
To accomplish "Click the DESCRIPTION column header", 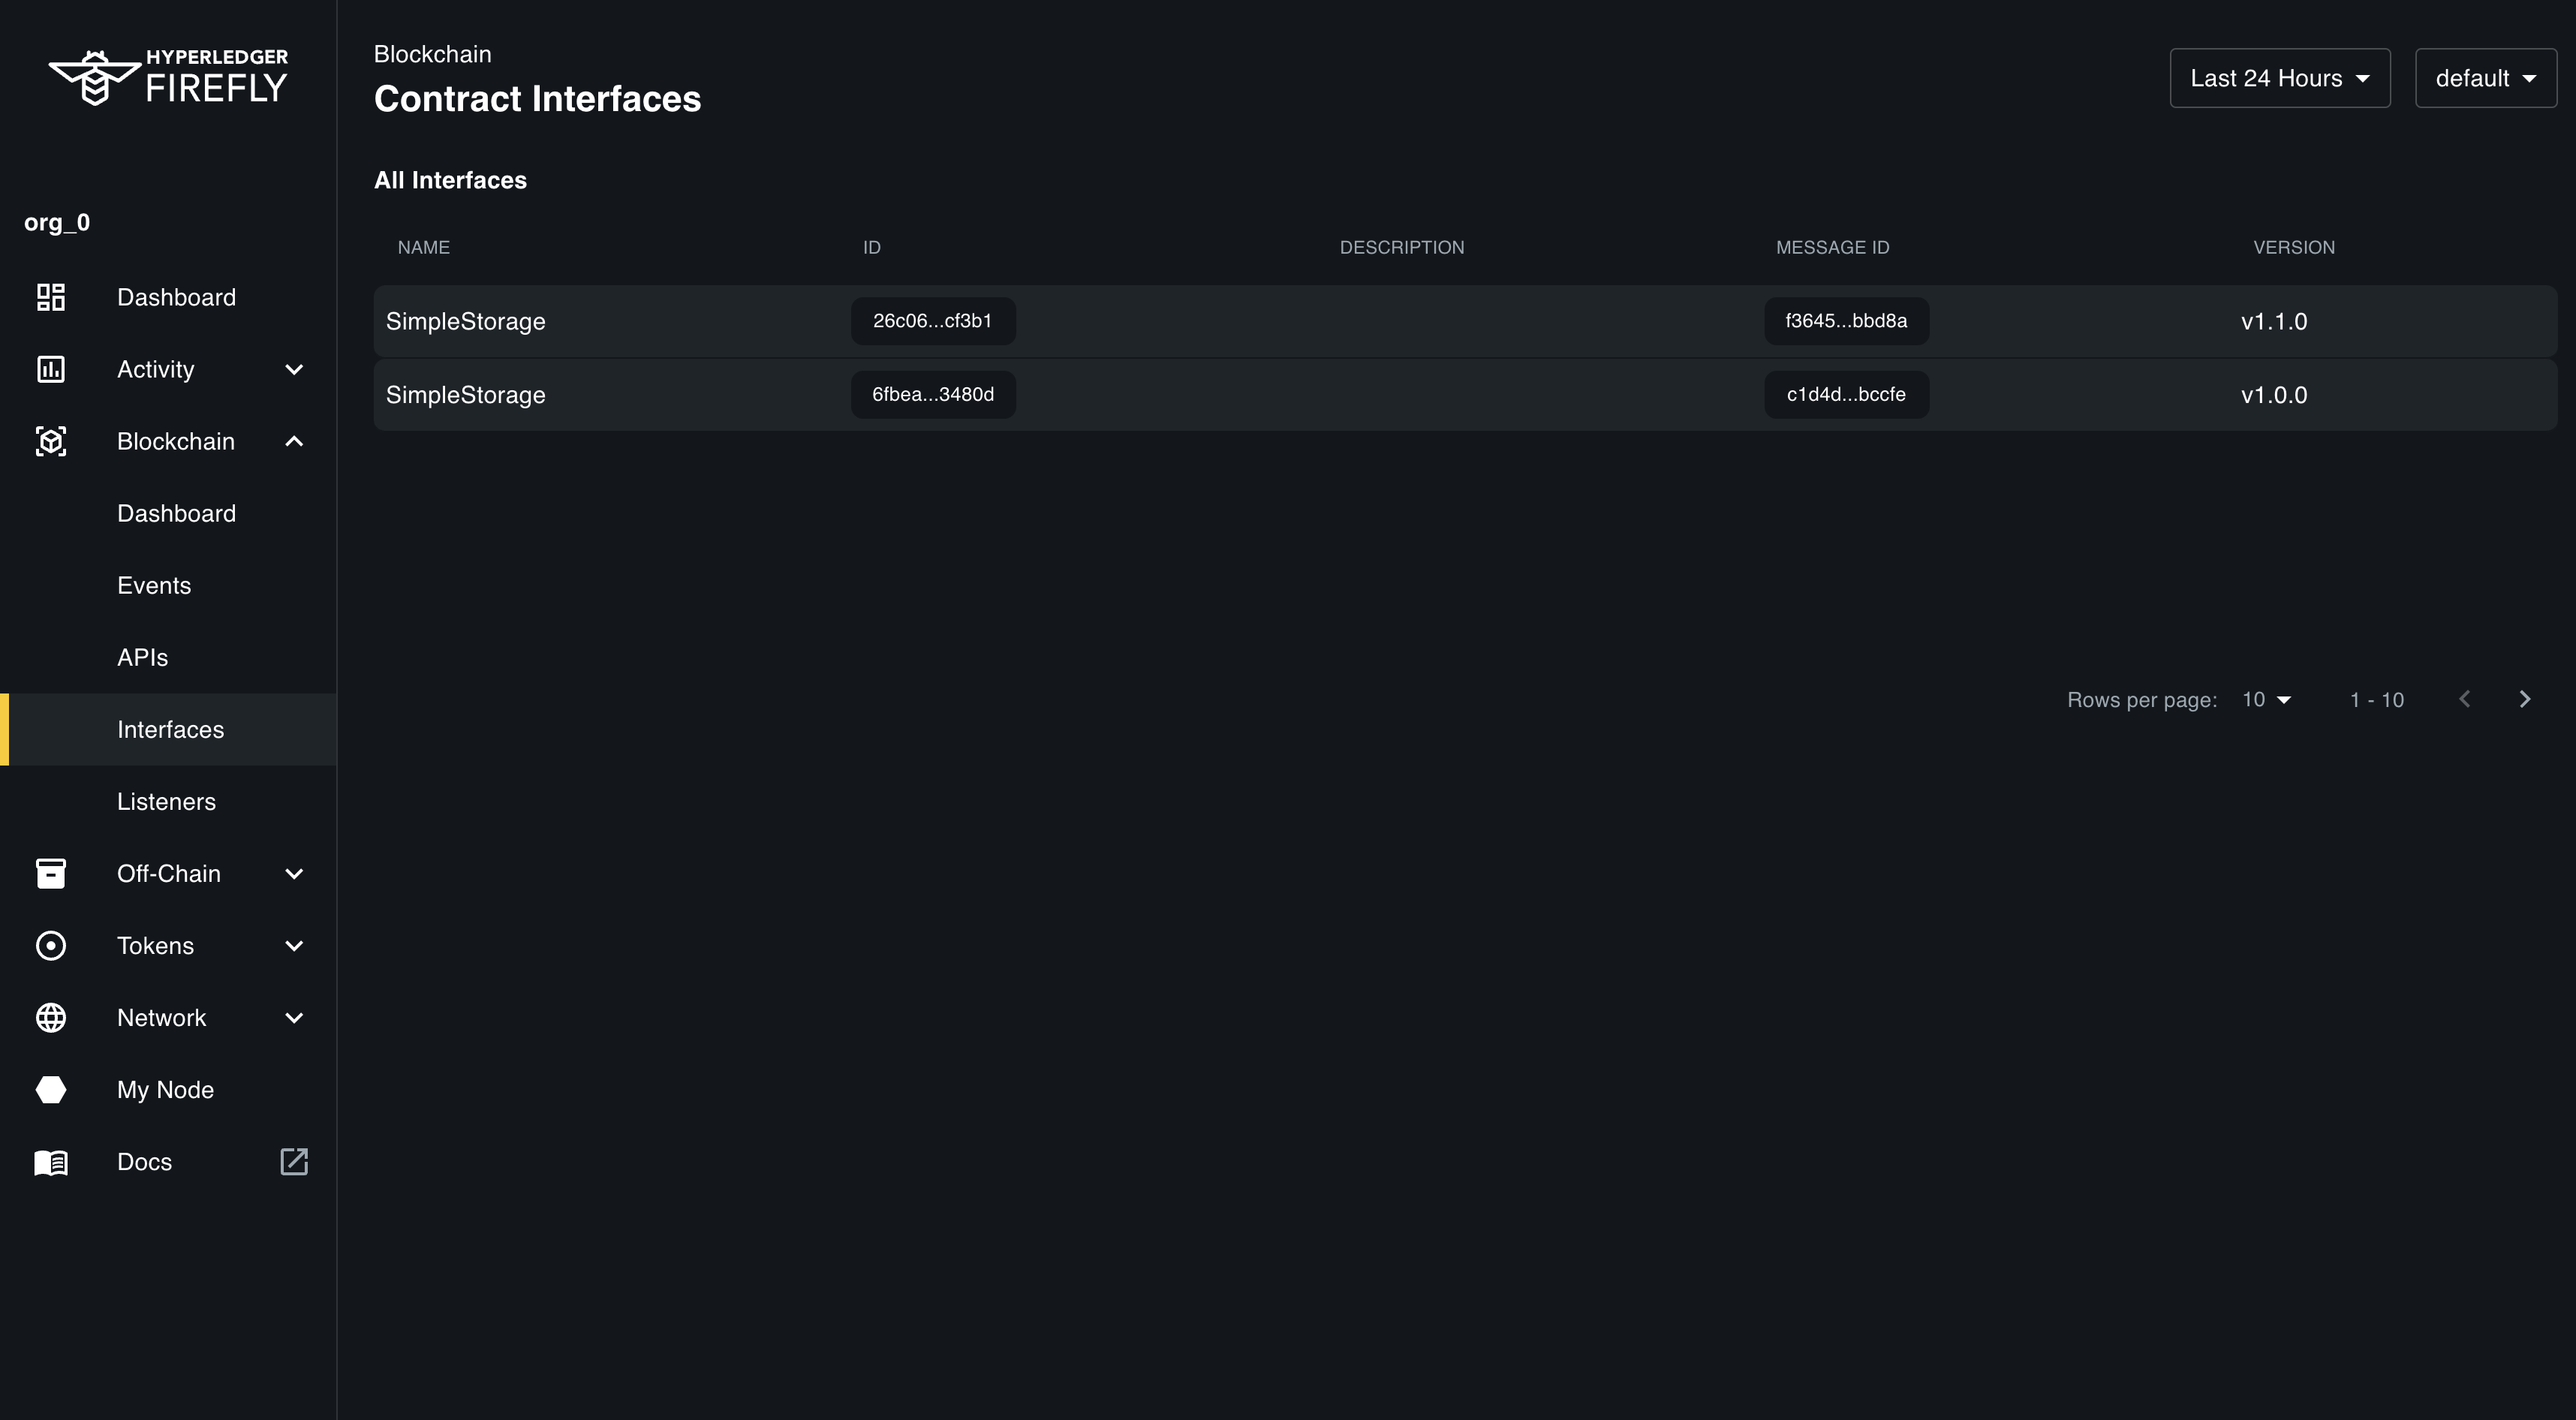I will tap(1402, 247).
